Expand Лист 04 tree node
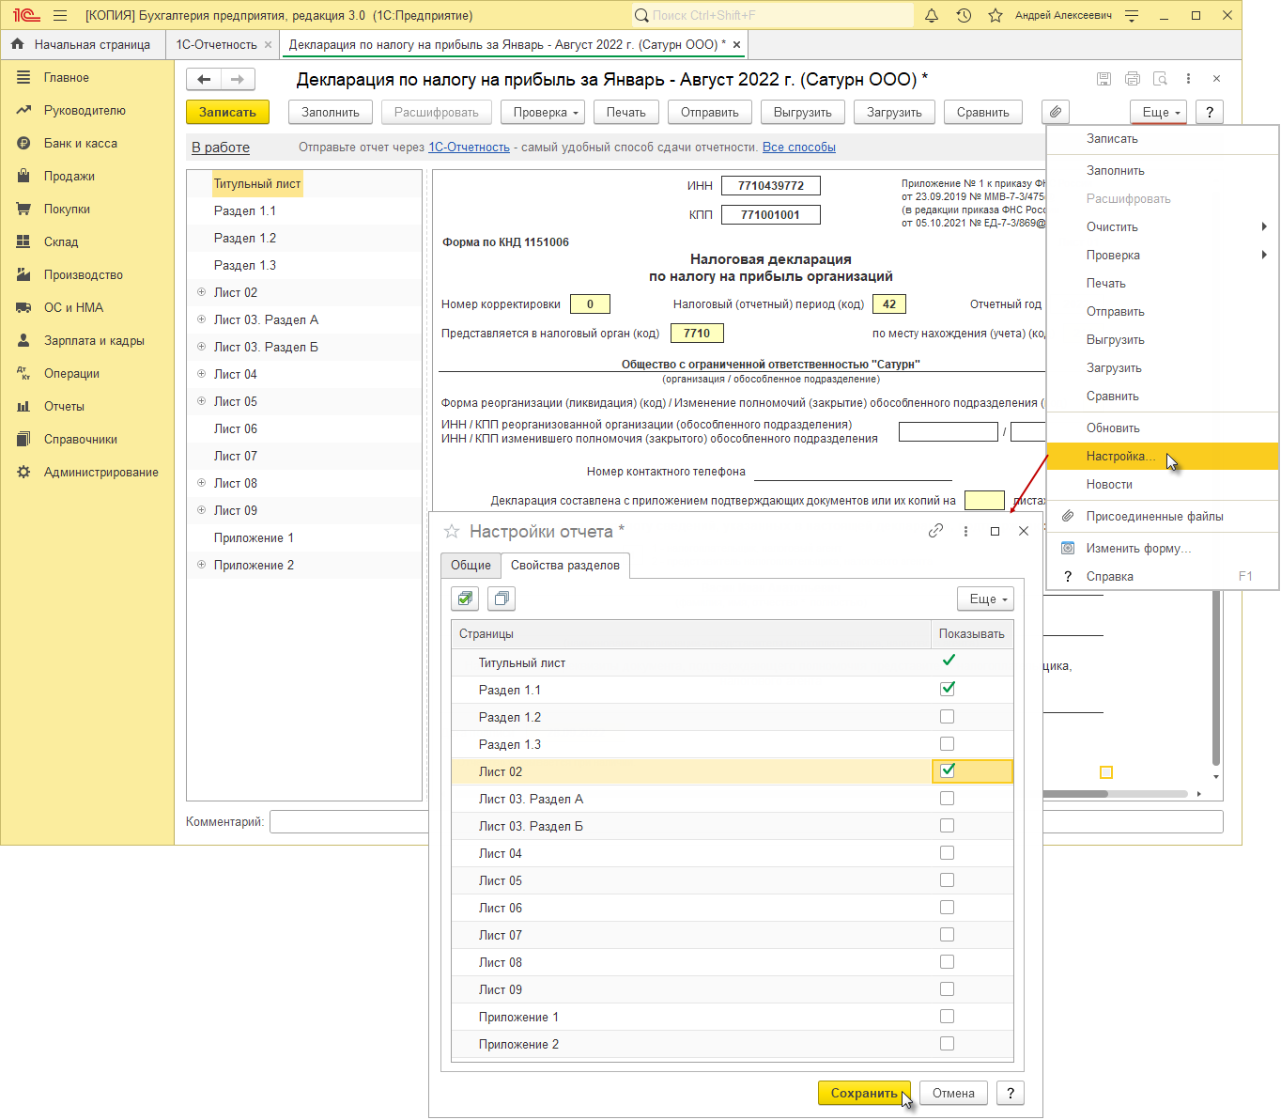The height and width of the screenshot is (1120, 1281). pos(201,374)
